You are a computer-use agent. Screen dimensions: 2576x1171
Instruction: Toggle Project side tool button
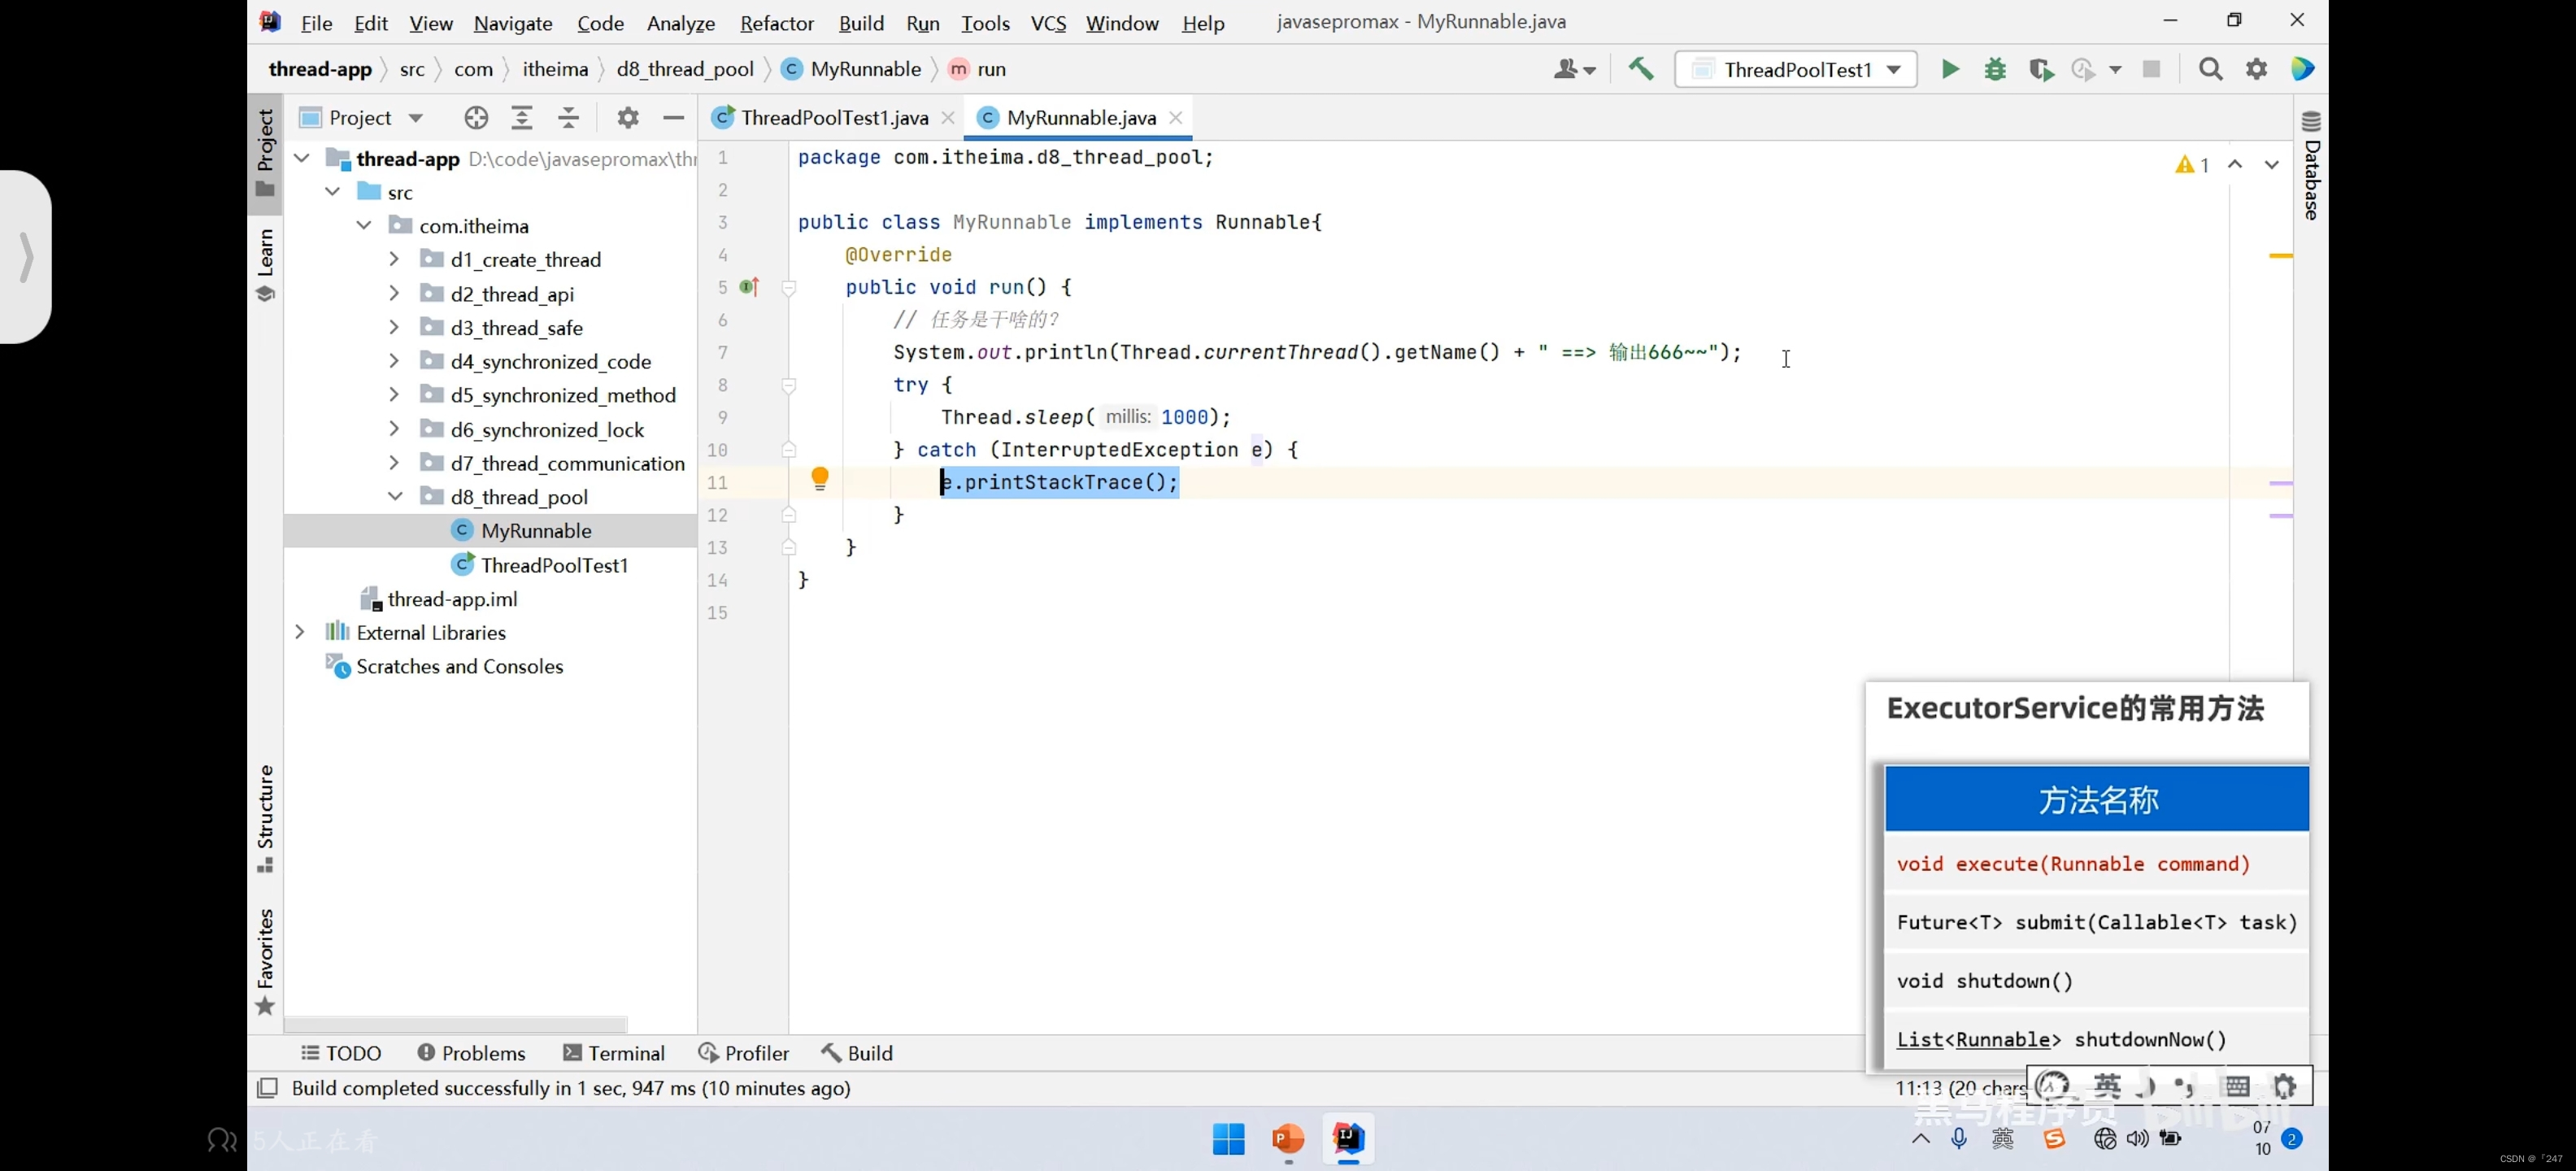pos(265,153)
